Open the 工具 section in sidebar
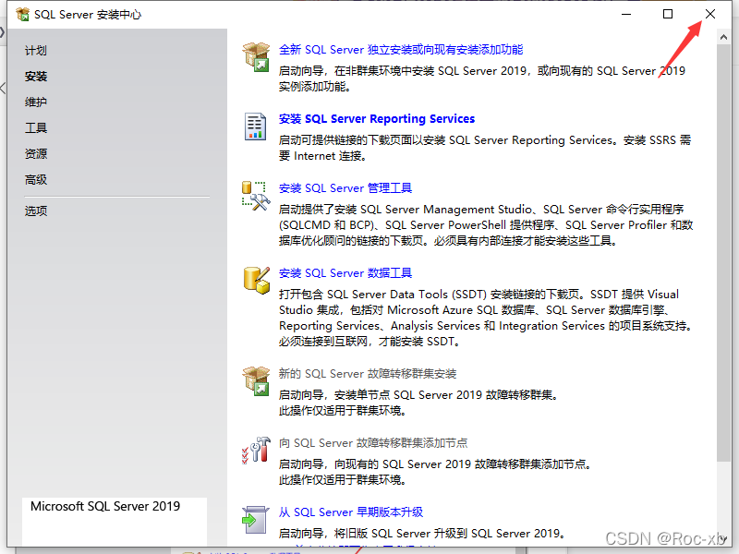The height and width of the screenshot is (554, 739). coord(36,128)
